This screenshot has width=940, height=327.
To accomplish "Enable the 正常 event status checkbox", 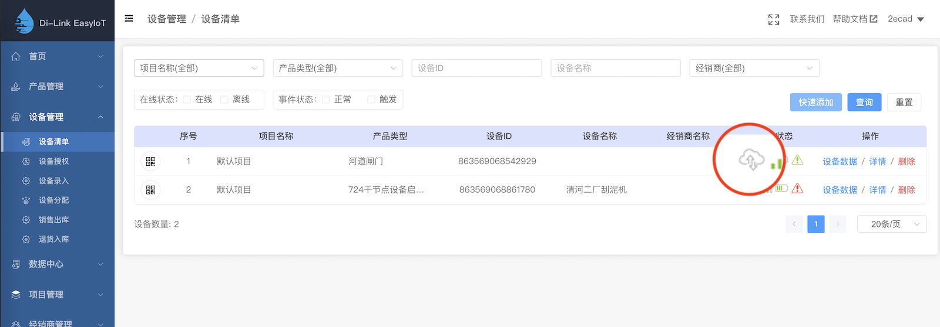I will [326, 100].
